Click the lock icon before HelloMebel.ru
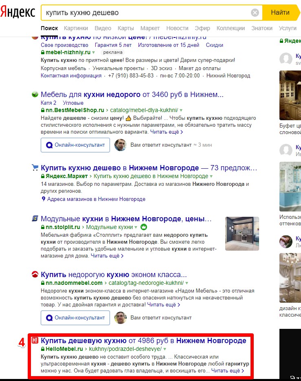 pyautogui.click(x=43, y=349)
